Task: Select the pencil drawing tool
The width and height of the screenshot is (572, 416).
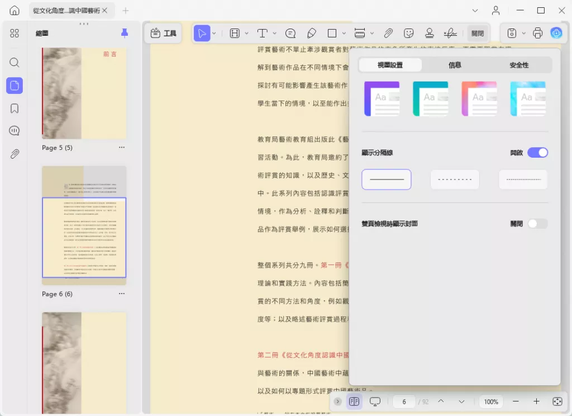Action: 312,34
